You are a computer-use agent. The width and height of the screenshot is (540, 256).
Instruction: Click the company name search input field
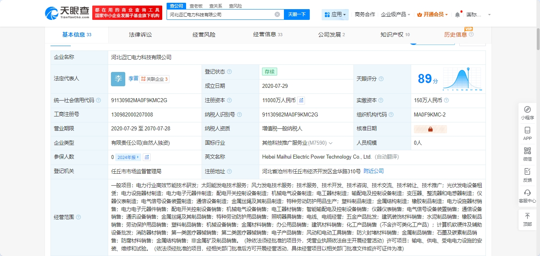[221, 14]
